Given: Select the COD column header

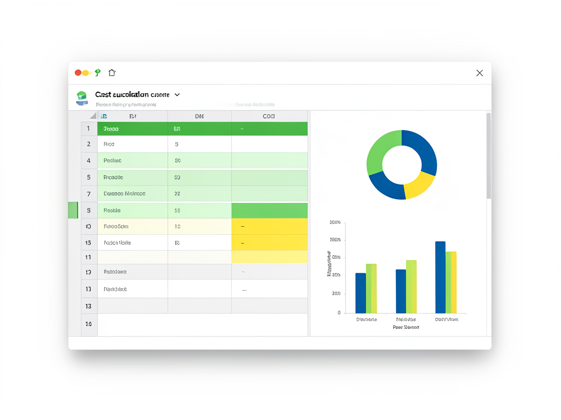Looking at the screenshot, I should (x=269, y=116).
